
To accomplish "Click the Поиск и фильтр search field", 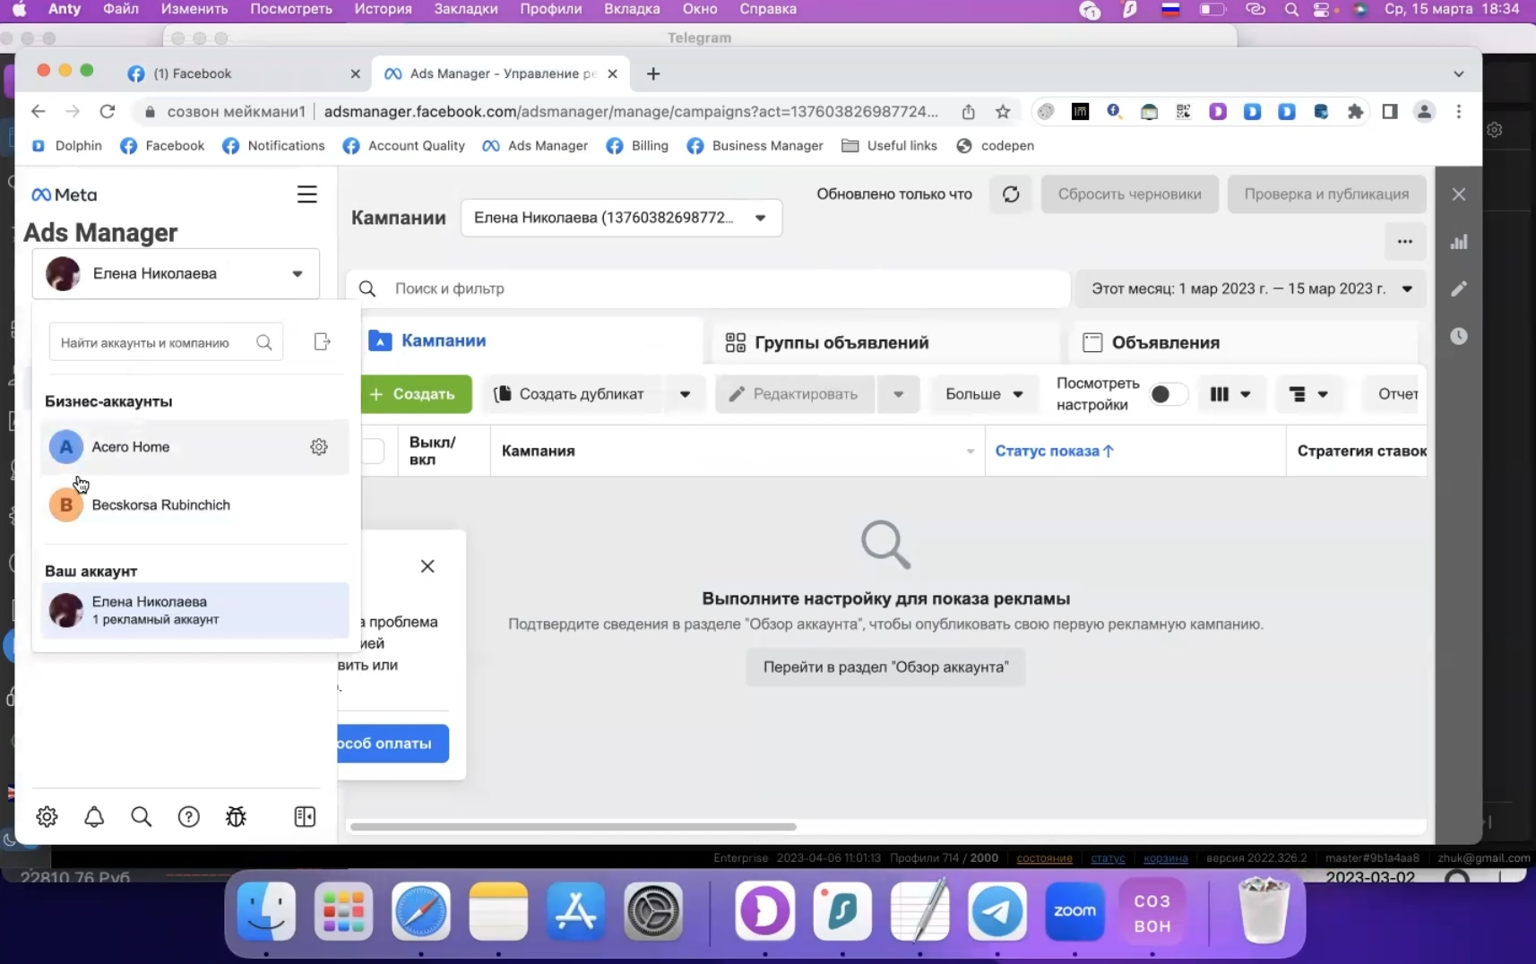I will 708,288.
